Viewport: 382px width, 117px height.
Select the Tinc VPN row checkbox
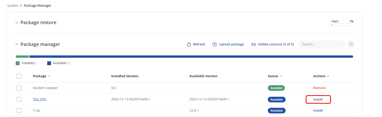point(19,99)
